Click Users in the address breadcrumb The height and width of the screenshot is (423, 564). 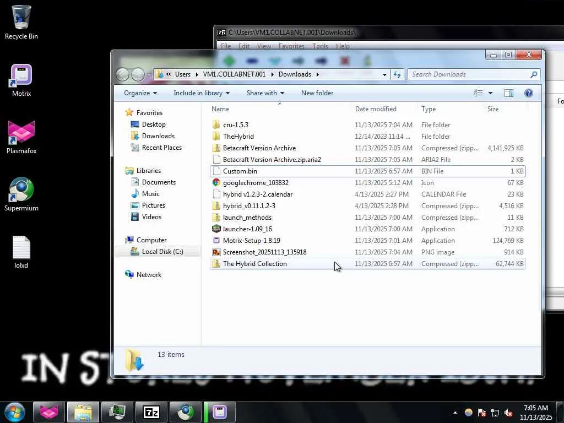point(183,74)
